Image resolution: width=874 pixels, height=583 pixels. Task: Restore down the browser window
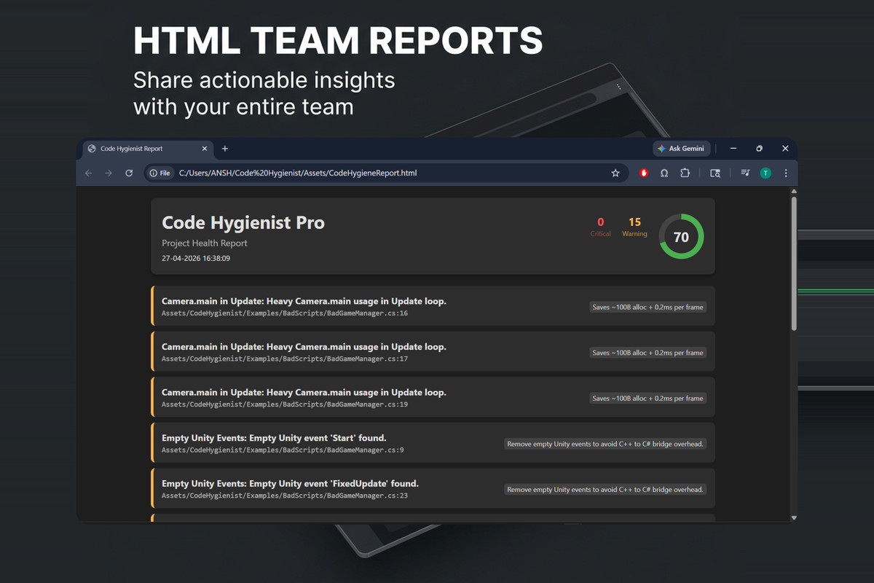point(759,149)
